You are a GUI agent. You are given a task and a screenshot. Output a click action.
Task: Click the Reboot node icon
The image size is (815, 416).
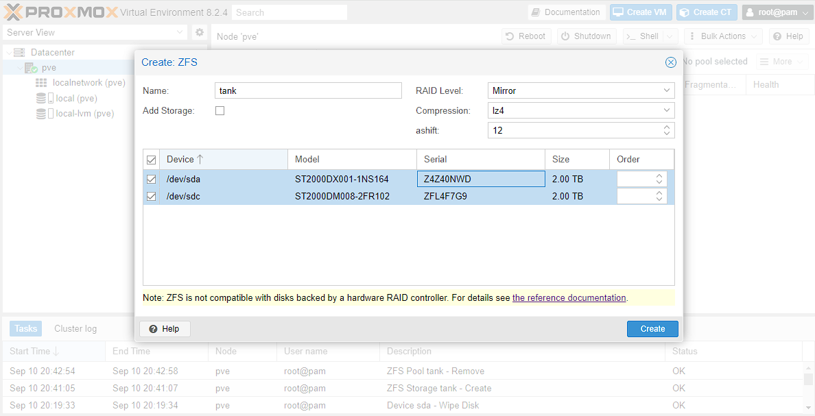tap(510, 36)
